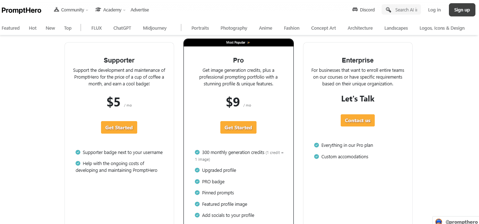The image size is (479, 224).
Task: Click the magnifying glass search icon
Action: [388, 10]
